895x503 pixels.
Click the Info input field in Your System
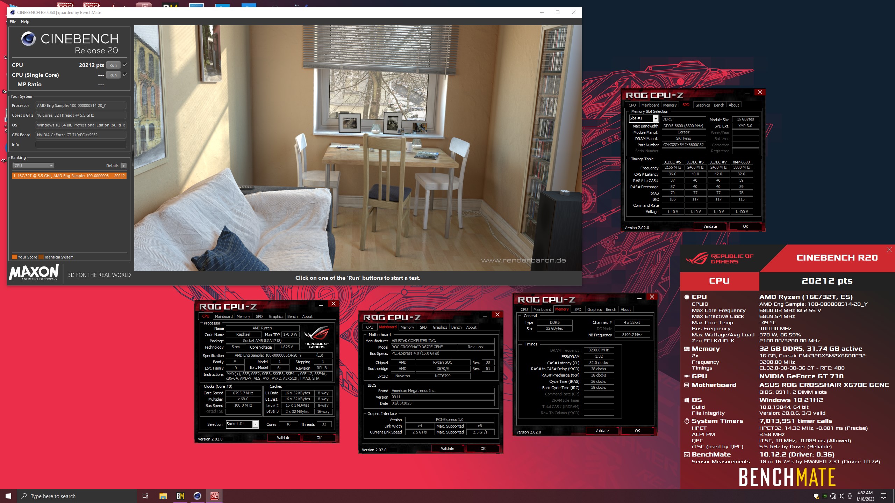tap(81, 145)
